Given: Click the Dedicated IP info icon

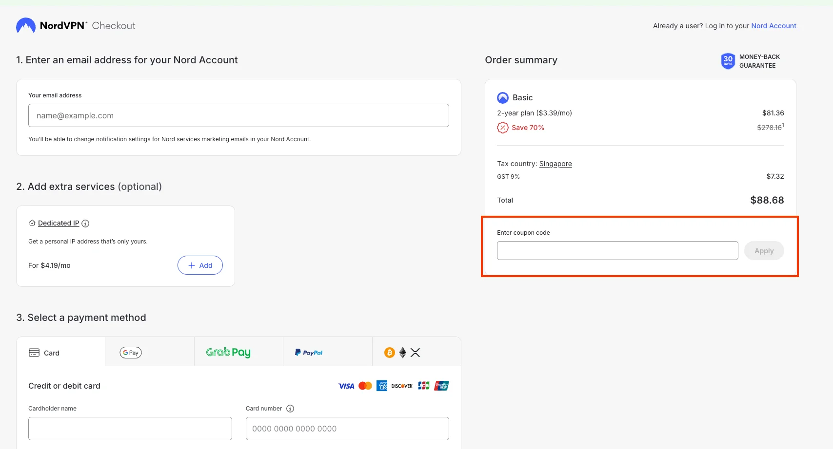Looking at the screenshot, I should (85, 224).
